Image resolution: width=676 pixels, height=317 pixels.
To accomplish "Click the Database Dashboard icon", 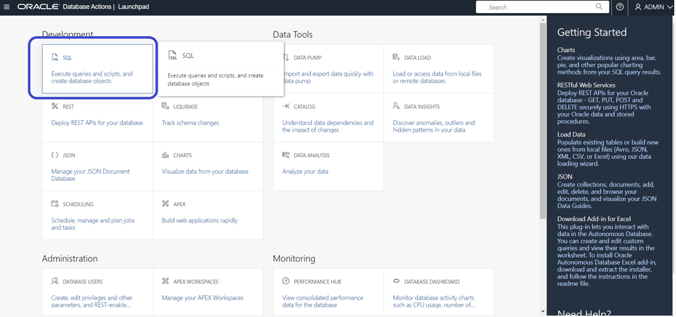I will (396, 281).
